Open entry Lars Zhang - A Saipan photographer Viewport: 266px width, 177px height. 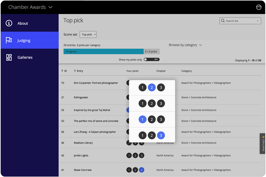tap(95, 132)
